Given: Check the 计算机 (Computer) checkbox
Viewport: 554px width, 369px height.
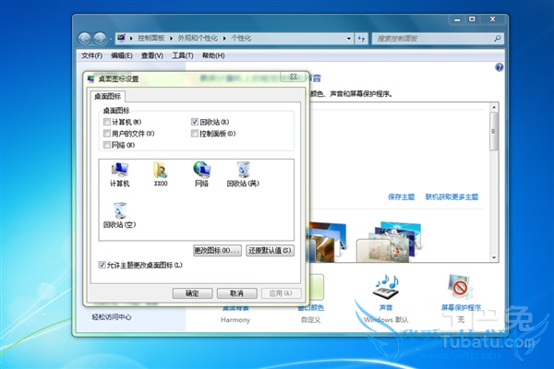Looking at the screenshot, I should click(x=107, y=122).
